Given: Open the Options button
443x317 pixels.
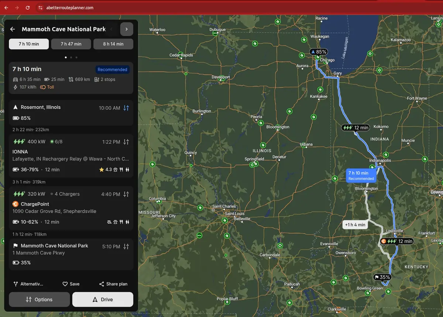Looking at the screenshot, I should click(x=39, y=299).
